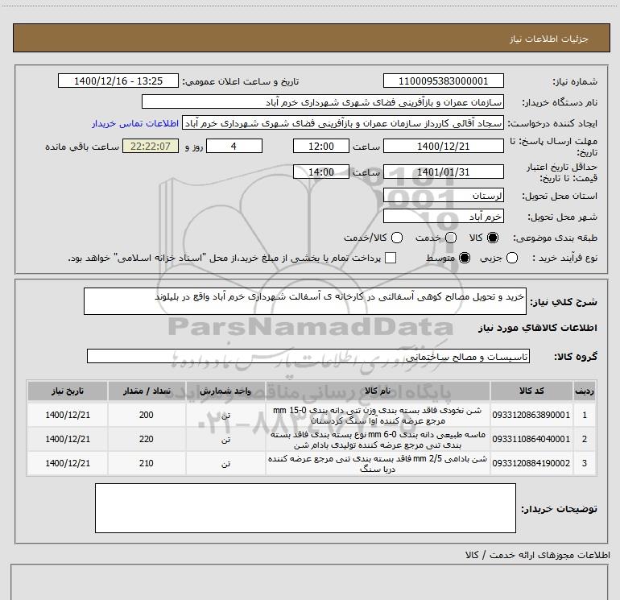
Task: Click the واحد شمارش column header
Action: click(x=225, y=391)
